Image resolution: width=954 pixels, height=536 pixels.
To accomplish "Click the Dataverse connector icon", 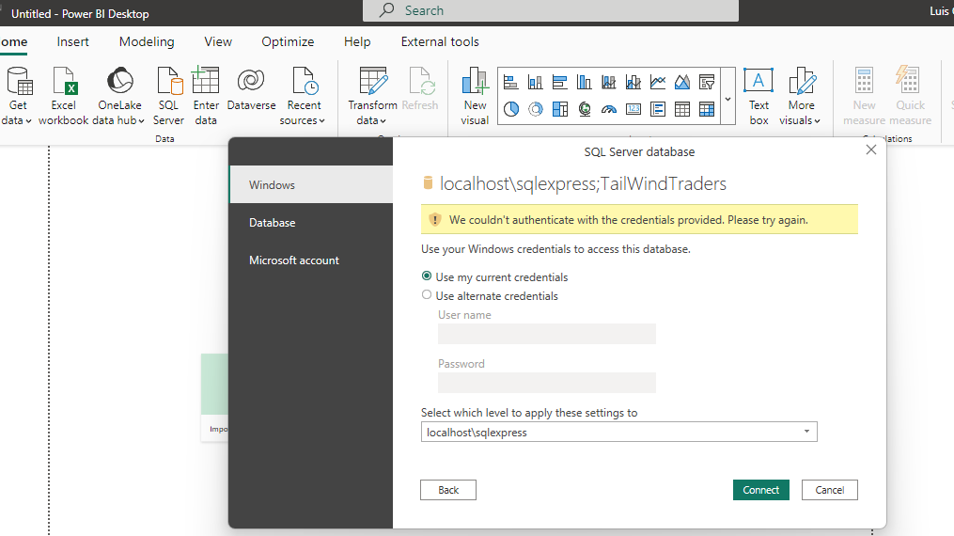I will pos(251,89).
